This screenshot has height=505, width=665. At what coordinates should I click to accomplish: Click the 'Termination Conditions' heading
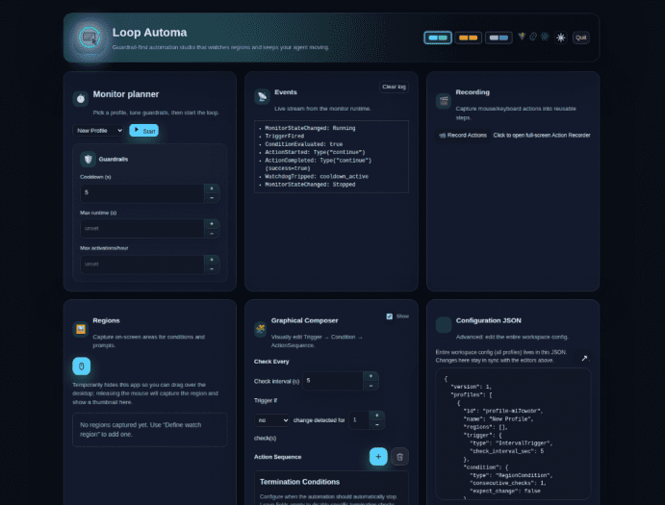pyautogui.click(x=299, y=482)
